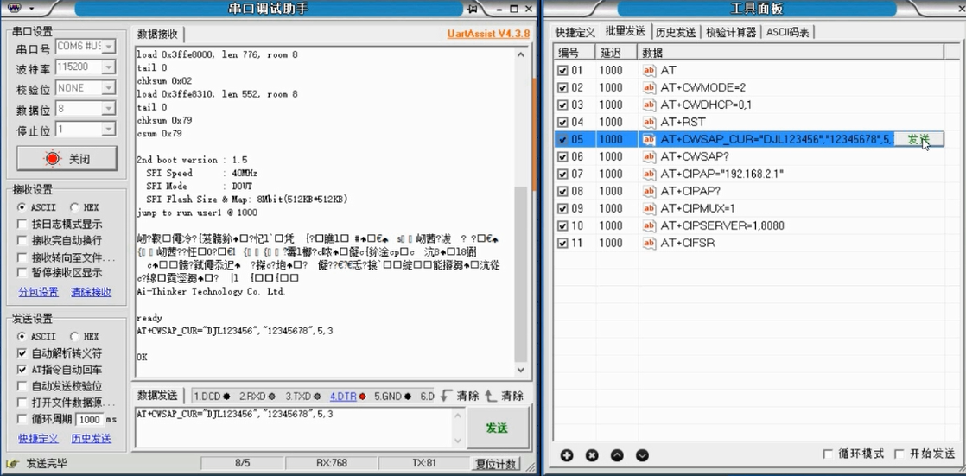Image resolution: width=966 pixels, height=476 pixels.
Task: Click the first 清除 clear icon near the send area
Action: (448, 396)
